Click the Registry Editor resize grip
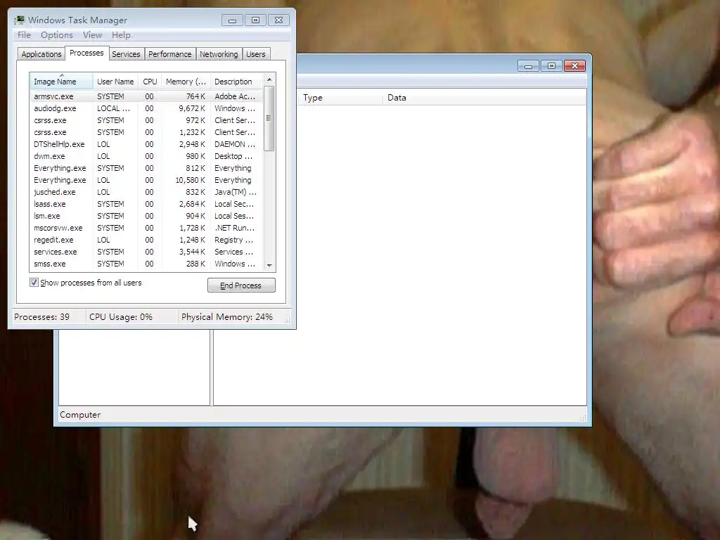720x540 pixels. (x=583, y=418)
